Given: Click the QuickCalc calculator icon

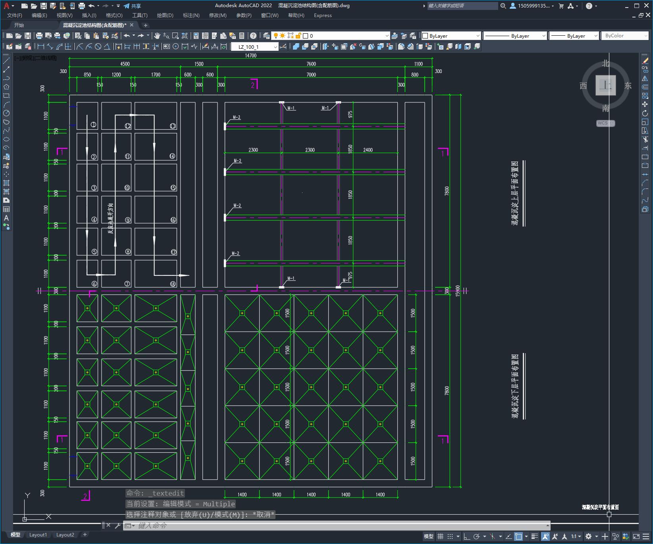Looking at the screenshot, I should tap(242, 36).
